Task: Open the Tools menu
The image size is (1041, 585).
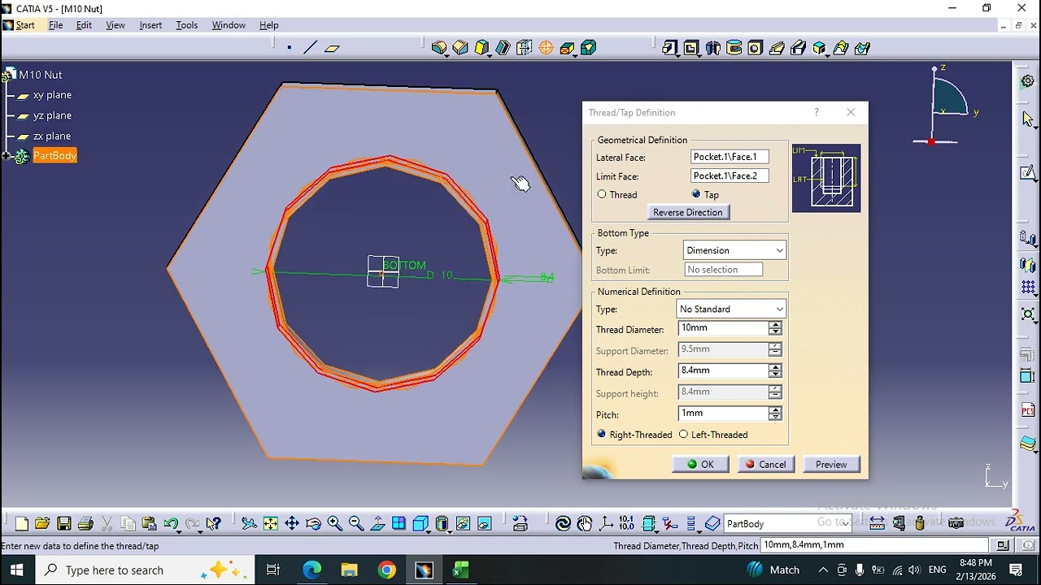Action: [186, 25]
